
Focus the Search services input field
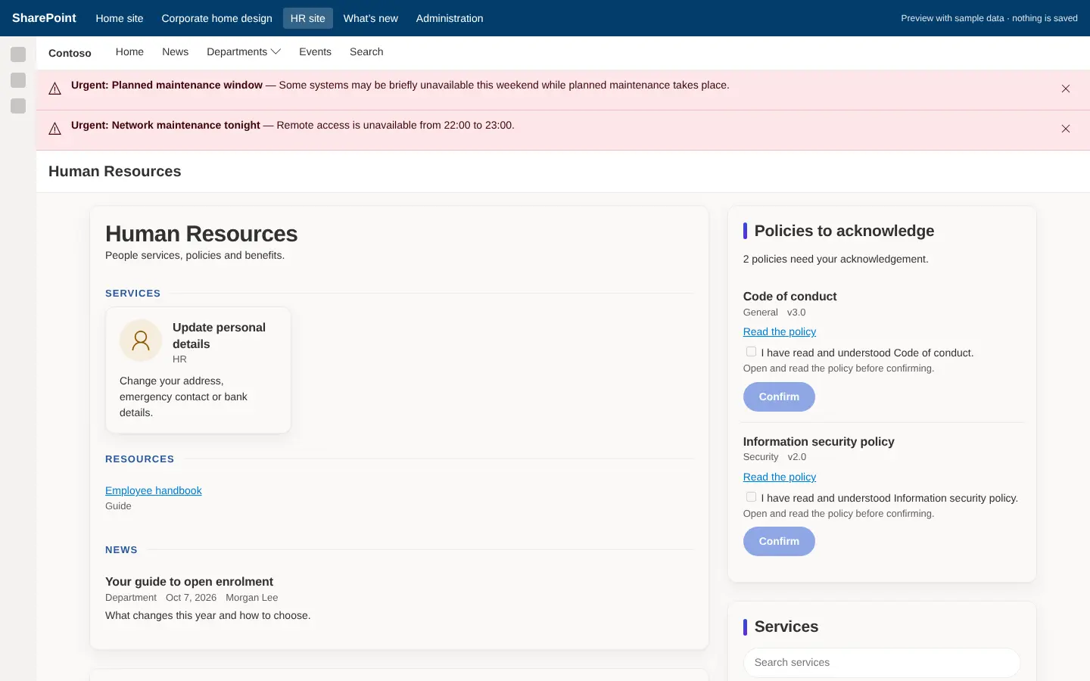(x=882, y=662)
